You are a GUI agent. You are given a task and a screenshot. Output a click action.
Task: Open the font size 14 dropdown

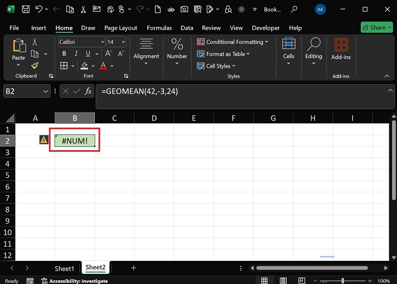pos(124,42)
